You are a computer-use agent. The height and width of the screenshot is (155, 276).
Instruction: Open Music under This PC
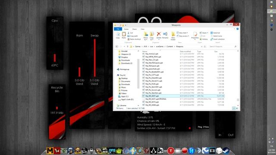[122, 87]
